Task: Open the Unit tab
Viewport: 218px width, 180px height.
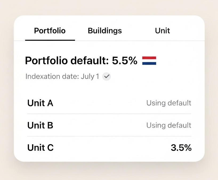Action: [162, 31]
